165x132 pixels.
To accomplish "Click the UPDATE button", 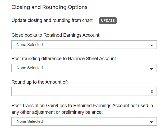I will click(108, 21).
